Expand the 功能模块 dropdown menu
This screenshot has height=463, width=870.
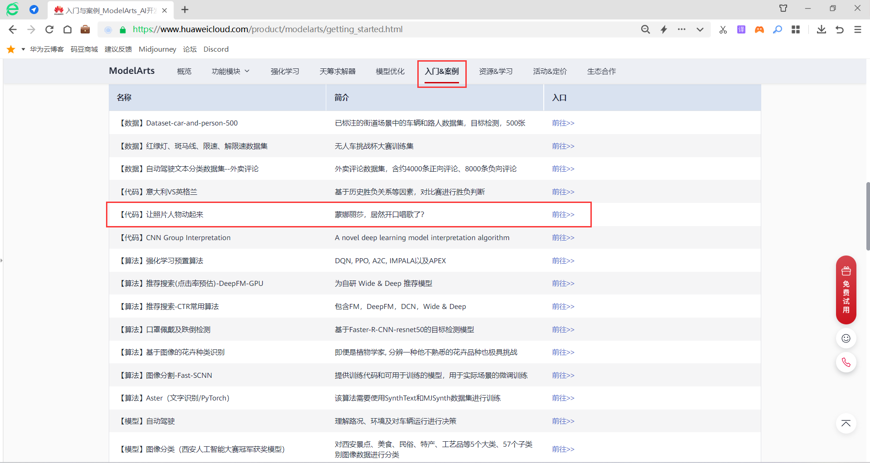pyautogui.click(x=231, y=71)
